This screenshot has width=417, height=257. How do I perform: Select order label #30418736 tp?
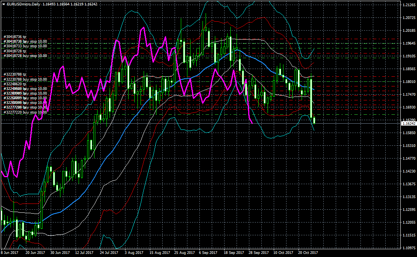[14, 37]
